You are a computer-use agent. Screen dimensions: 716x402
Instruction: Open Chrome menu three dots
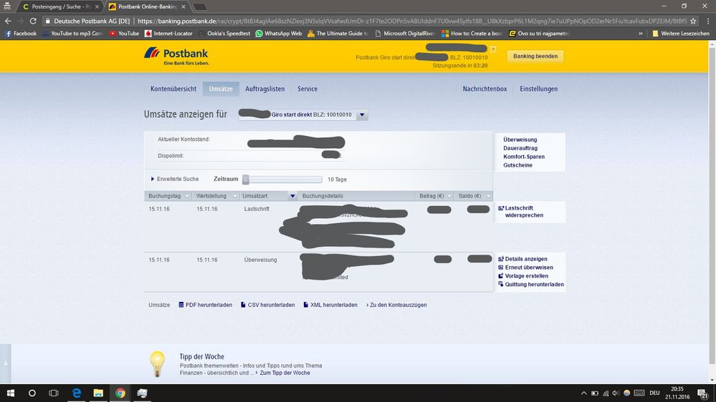708,21
